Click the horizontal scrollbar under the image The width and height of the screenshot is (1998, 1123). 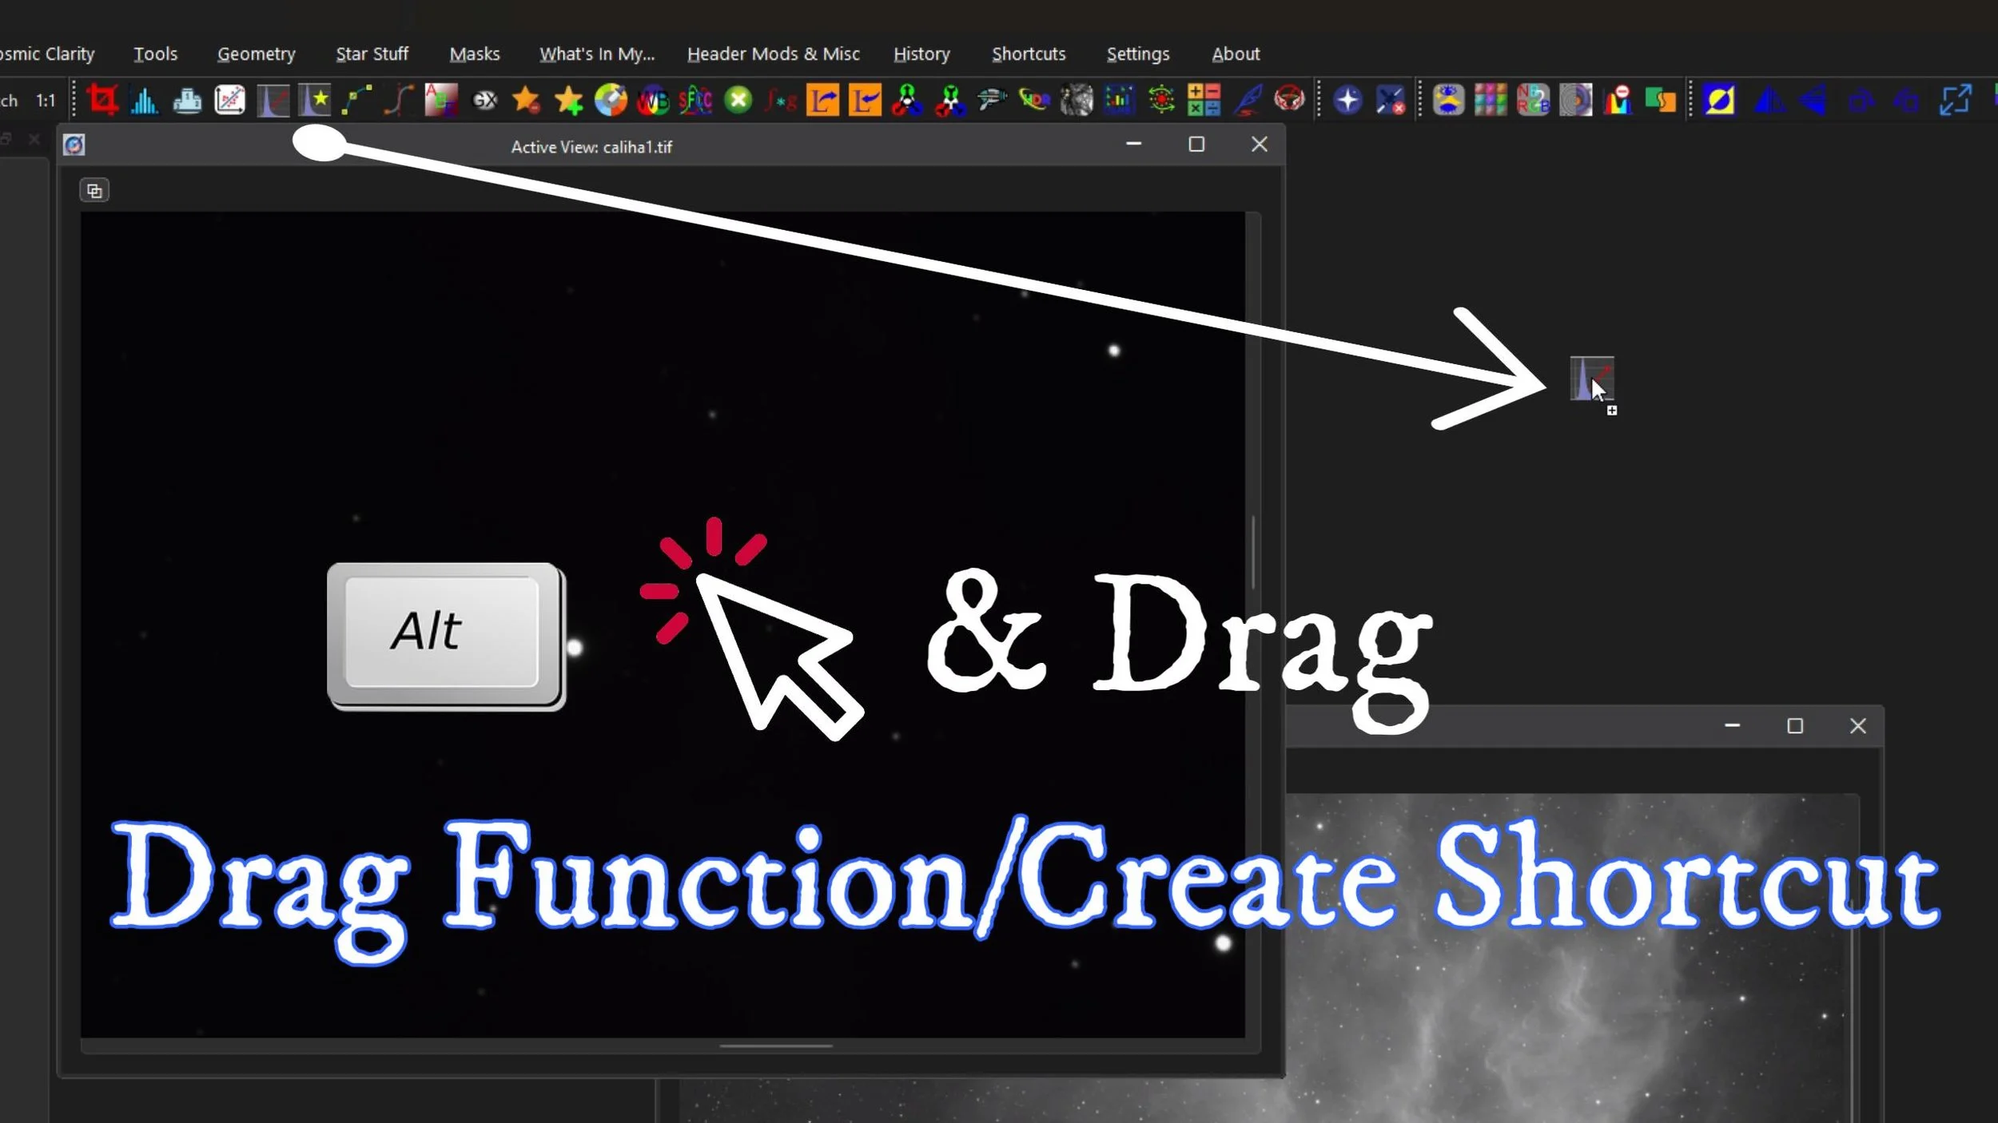click(x=775, y=1046)
